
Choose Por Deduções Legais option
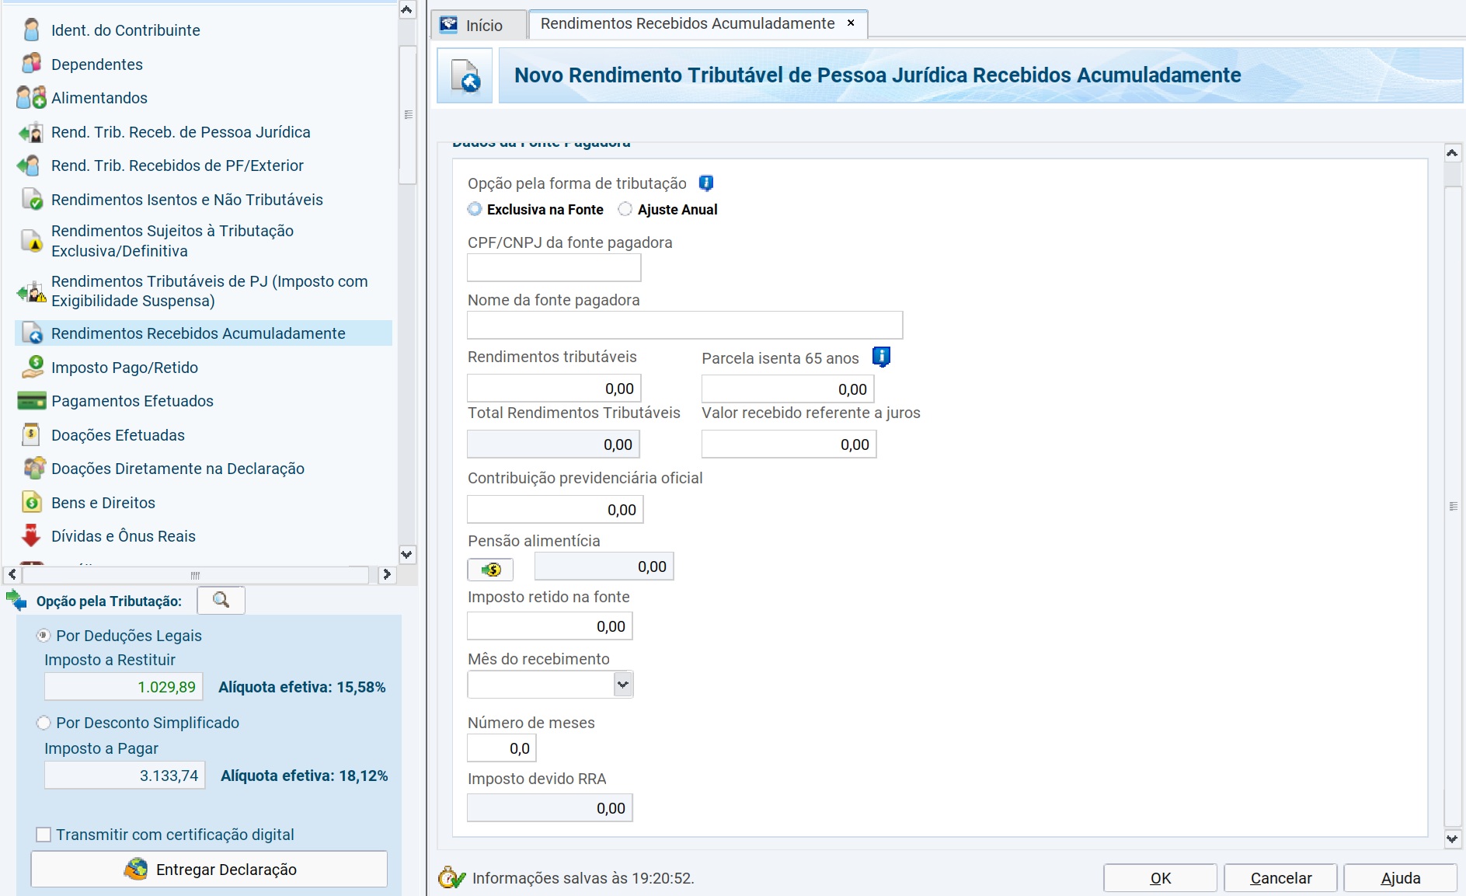tap(44, 636)
